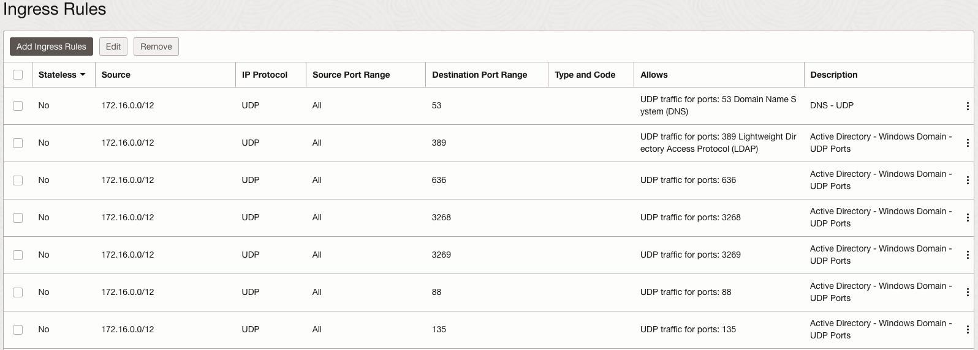The image size is (978, 350).
Task: Open kebab menu for port 389 rule
Action: (967, 143)
